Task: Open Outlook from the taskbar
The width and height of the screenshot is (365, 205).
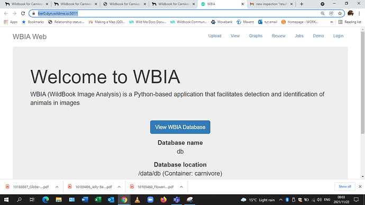Action: point(111,200)
